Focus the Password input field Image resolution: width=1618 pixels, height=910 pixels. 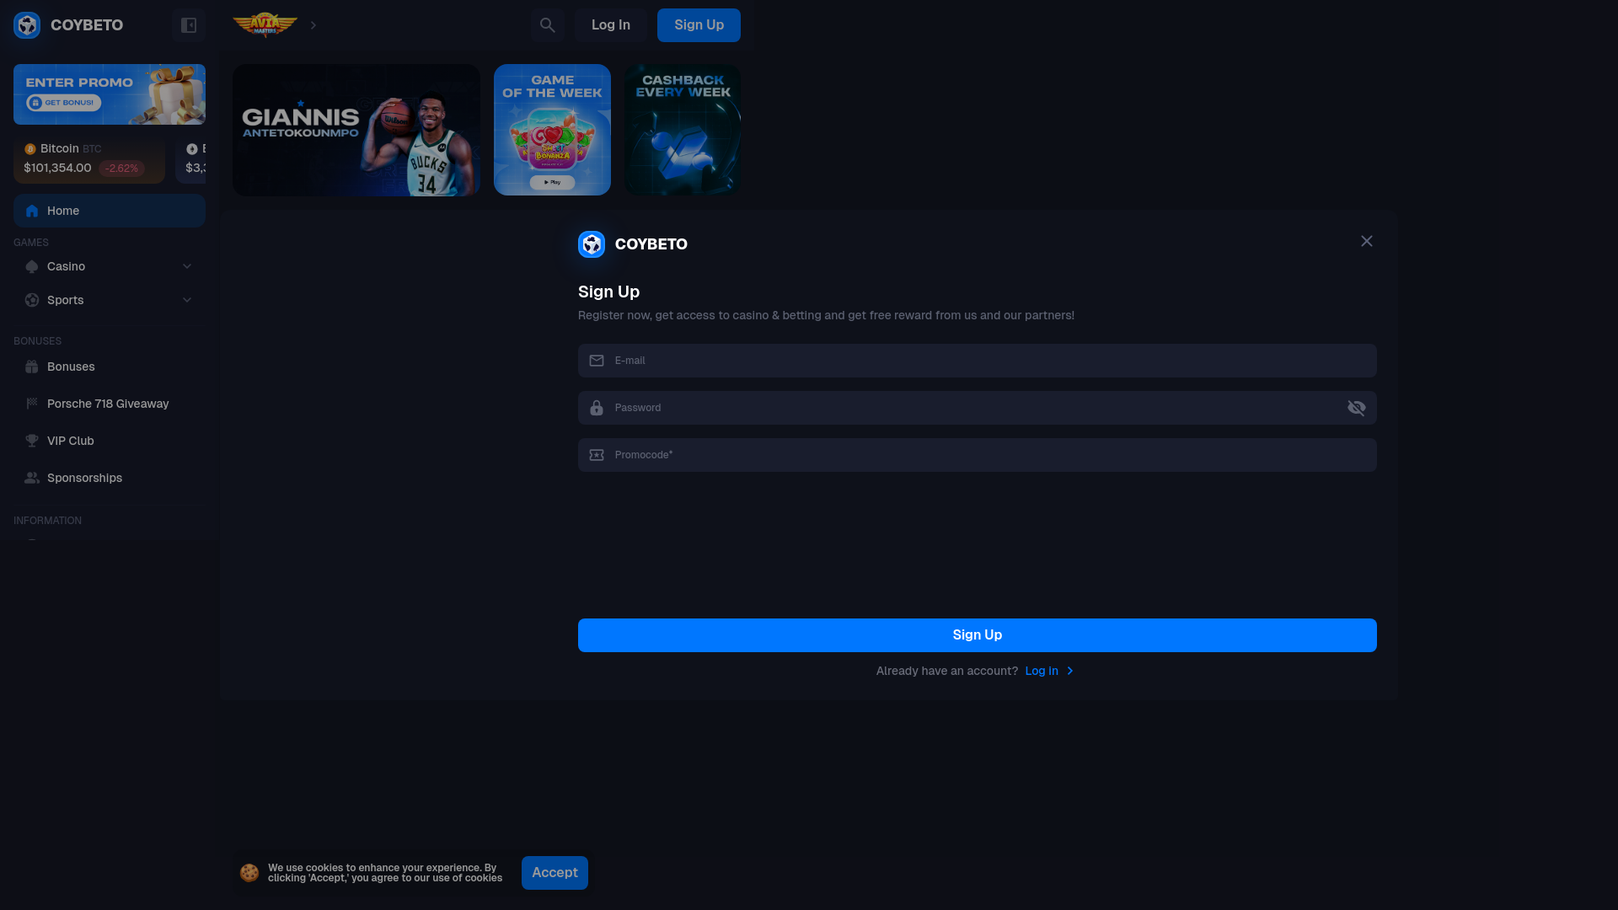click(978, 408)
